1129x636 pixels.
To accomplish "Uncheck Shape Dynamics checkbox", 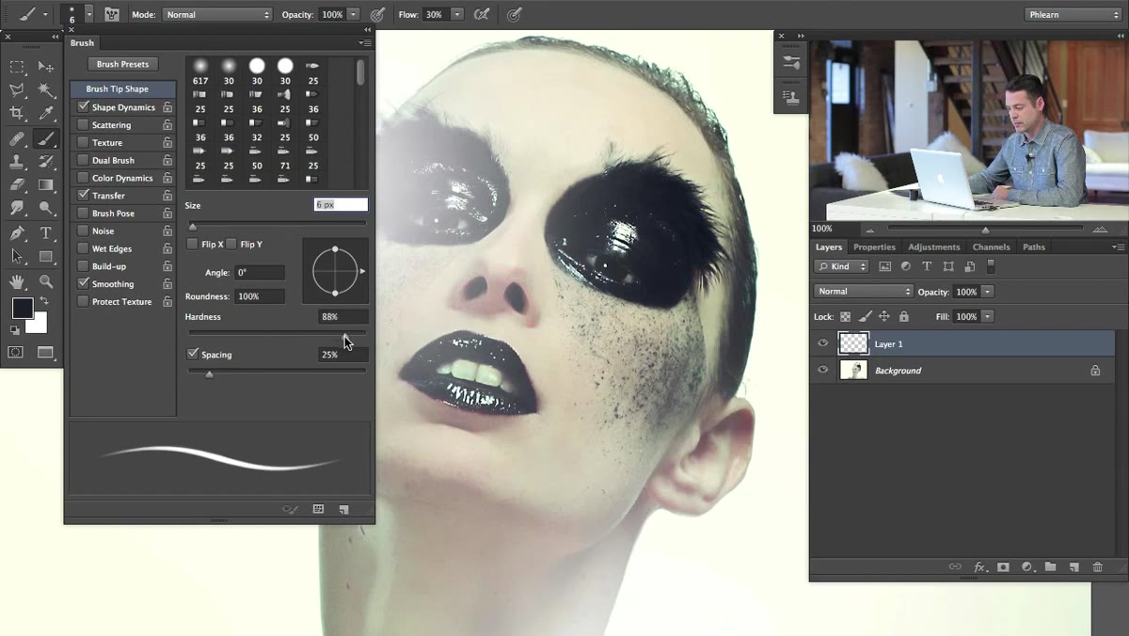I will (x=84, y=107).
